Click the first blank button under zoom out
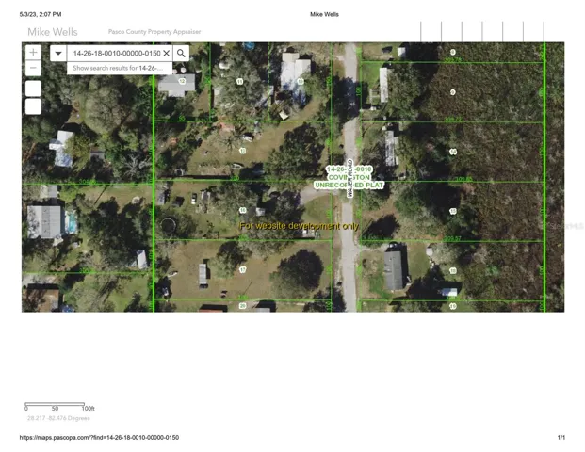Viewport: 585px width, 452px height. (x=33, y=89)
